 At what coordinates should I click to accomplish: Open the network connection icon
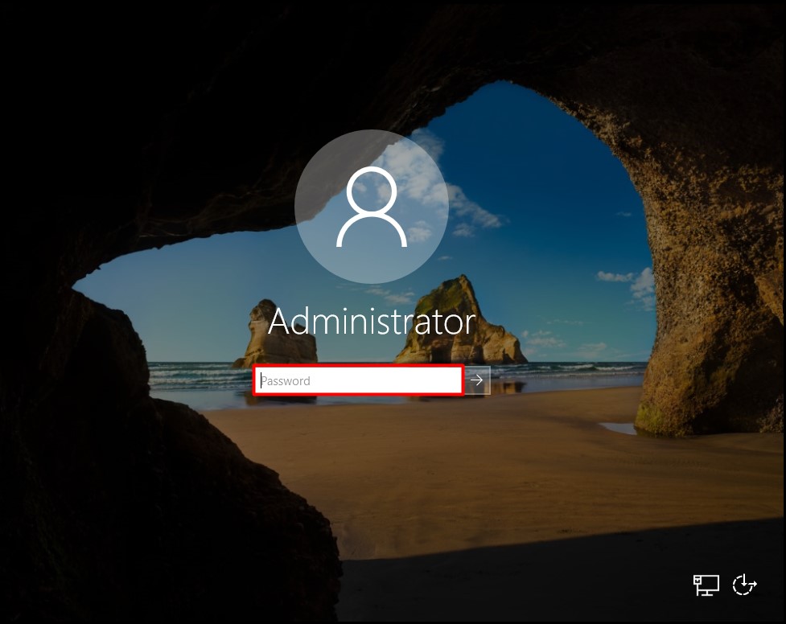706,585
